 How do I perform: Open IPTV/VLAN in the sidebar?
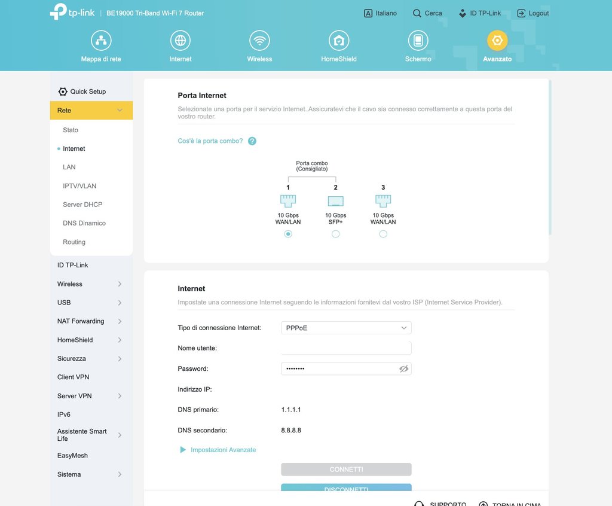coord(79,186)
